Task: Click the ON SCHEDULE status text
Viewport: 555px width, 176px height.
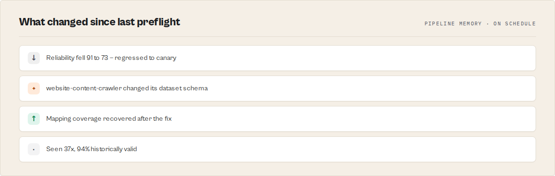Action: click(515, 23)
